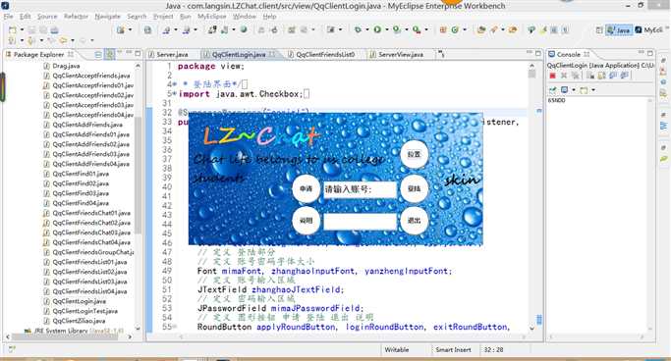Click the Debug toolbar icon

pyautogui.click(x=358, y=29)
